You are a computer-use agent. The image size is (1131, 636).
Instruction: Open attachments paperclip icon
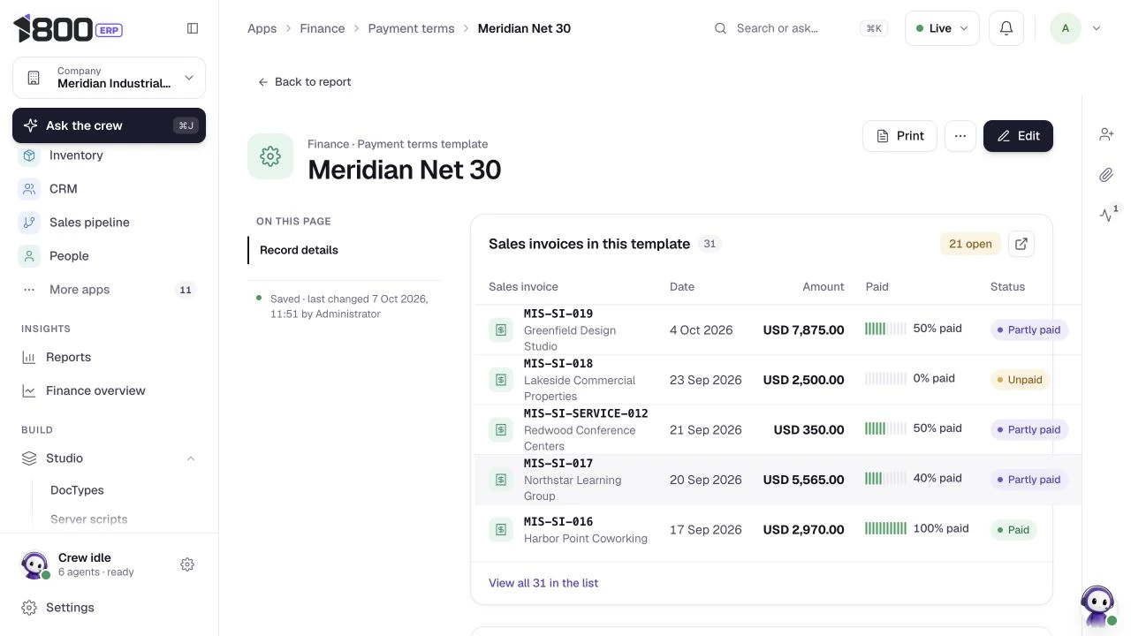tap(1106, 175)
